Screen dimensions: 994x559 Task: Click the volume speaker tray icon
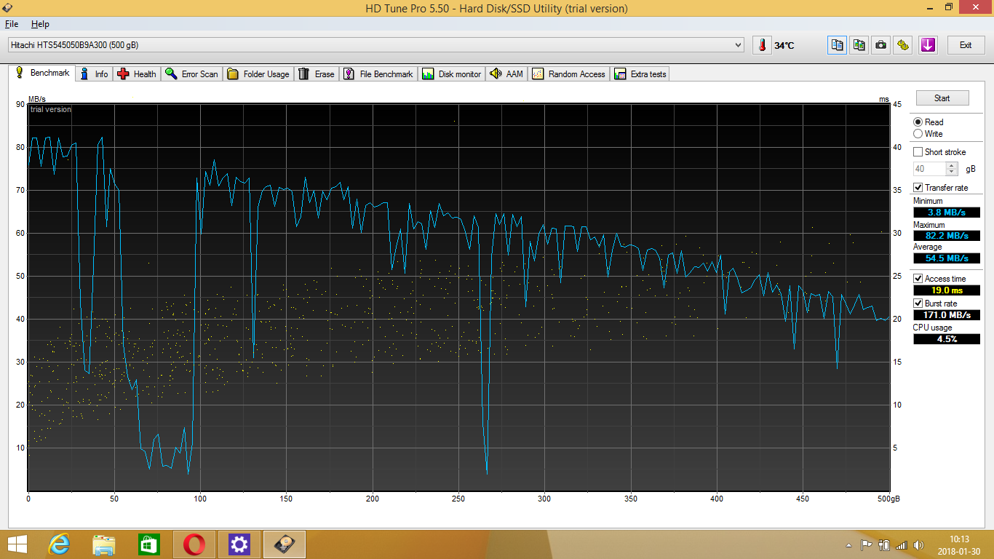pos(919,544)
